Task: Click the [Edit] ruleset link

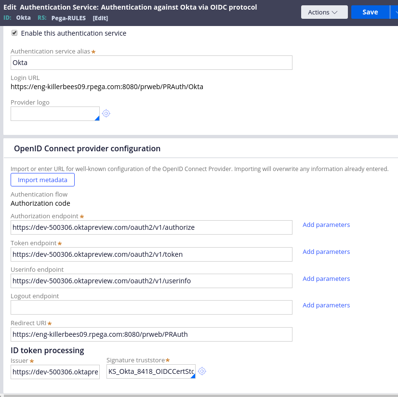Action: [100, 18]
